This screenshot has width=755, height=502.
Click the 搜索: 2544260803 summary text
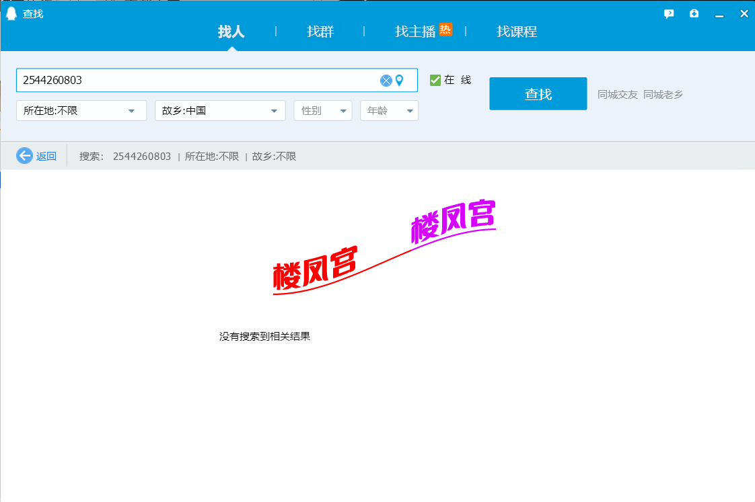pos(125,157)
